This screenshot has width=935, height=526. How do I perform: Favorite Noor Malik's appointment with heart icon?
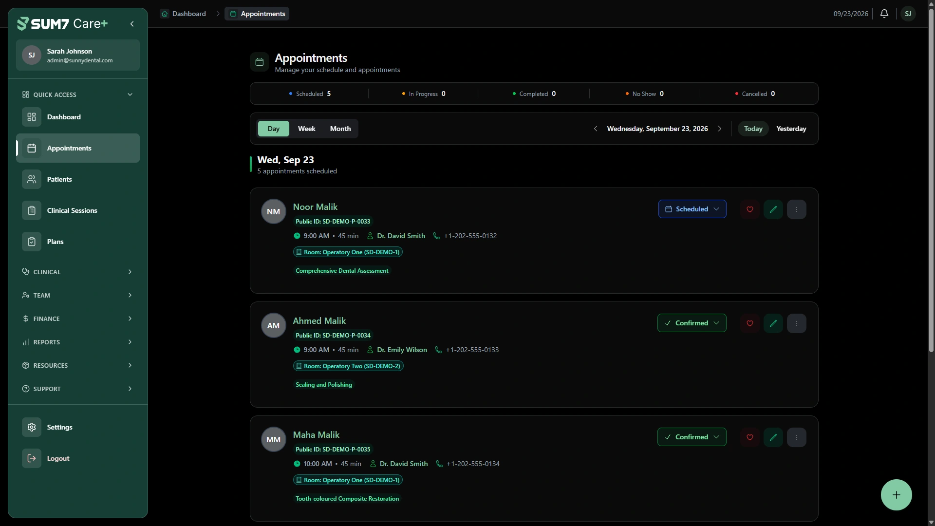click(750, 209)
